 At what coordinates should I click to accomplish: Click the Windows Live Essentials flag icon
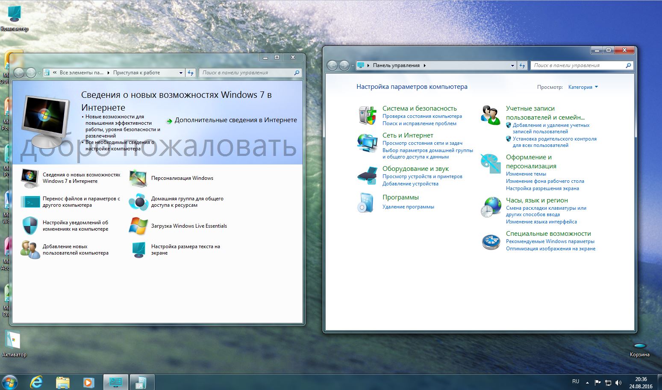coord(138,226)
